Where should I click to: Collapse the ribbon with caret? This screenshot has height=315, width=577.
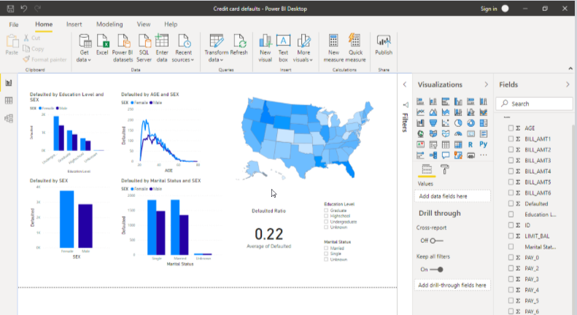coord(570,69)
